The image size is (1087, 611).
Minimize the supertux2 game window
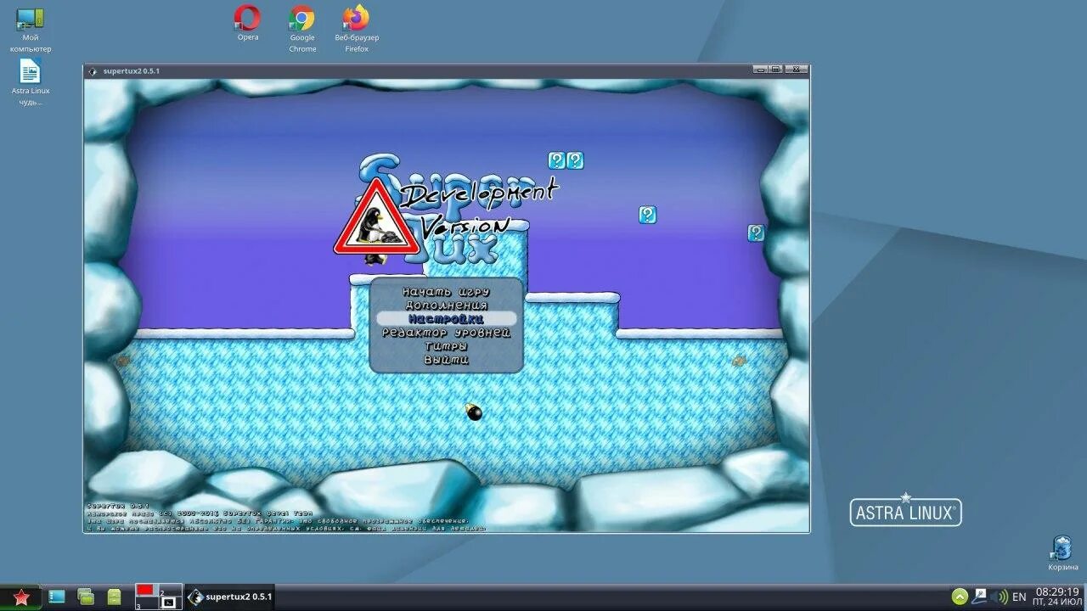pos(760,70)
